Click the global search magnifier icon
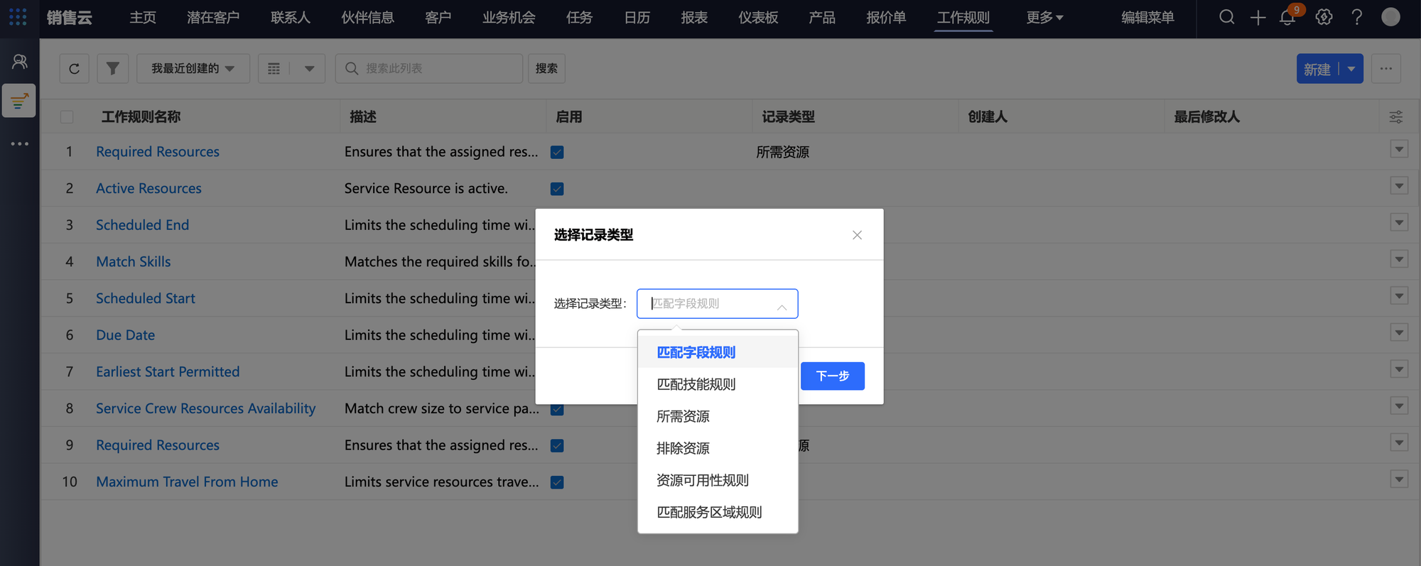This screenshot has height=566, width=1421. point(1226,18)
